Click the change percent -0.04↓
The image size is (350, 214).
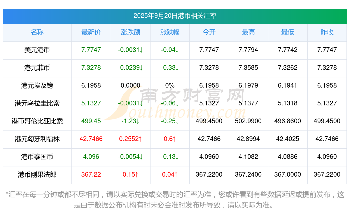point(170,50)
